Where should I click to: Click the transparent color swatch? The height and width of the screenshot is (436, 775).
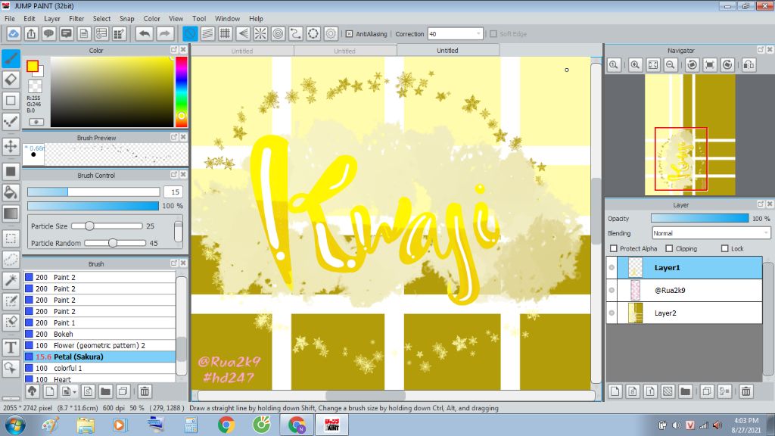point(35,86)
